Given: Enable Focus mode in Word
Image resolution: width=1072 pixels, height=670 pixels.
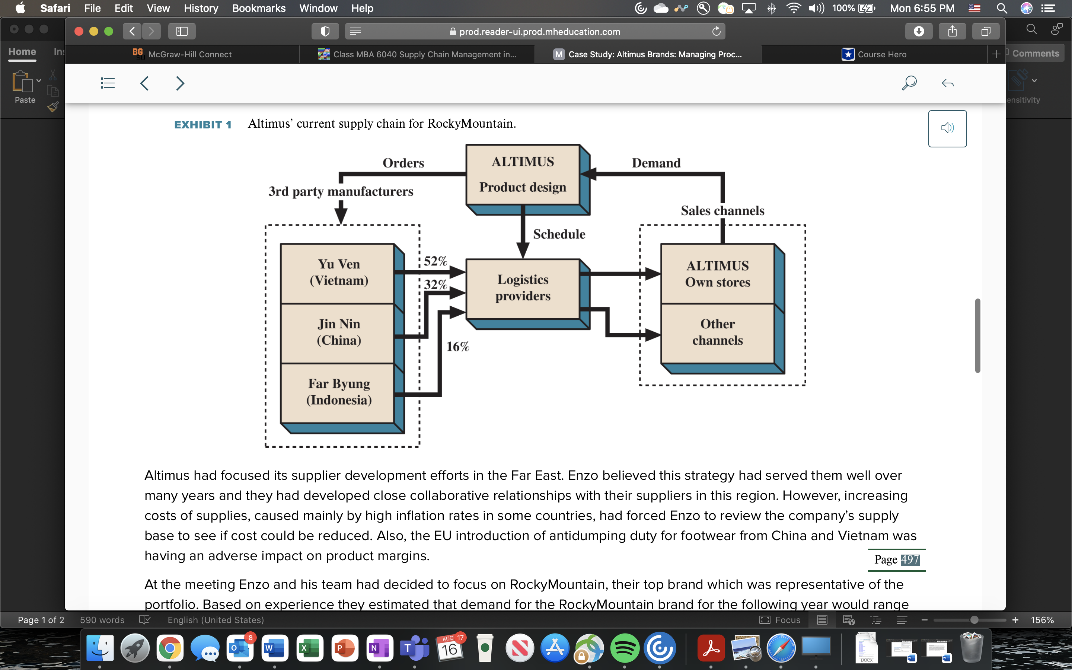Looking at the screenshot, I should (x=780, y=620).
